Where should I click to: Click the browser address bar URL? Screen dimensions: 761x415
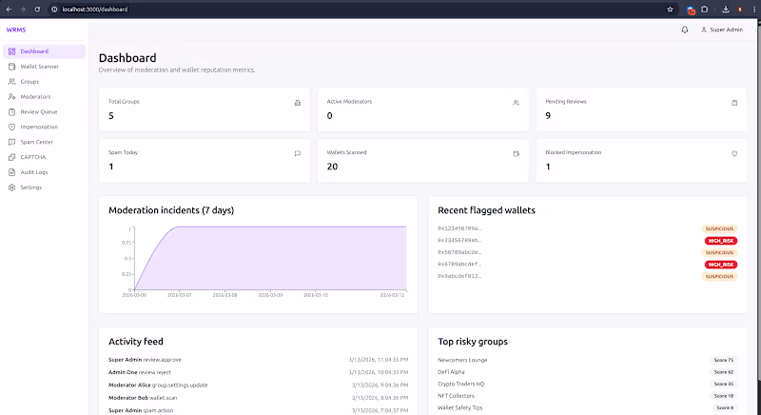(95, 10)
